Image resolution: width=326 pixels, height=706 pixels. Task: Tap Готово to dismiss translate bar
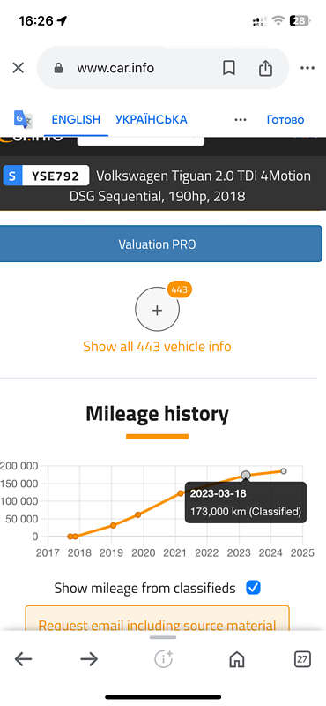click(285, 120)
